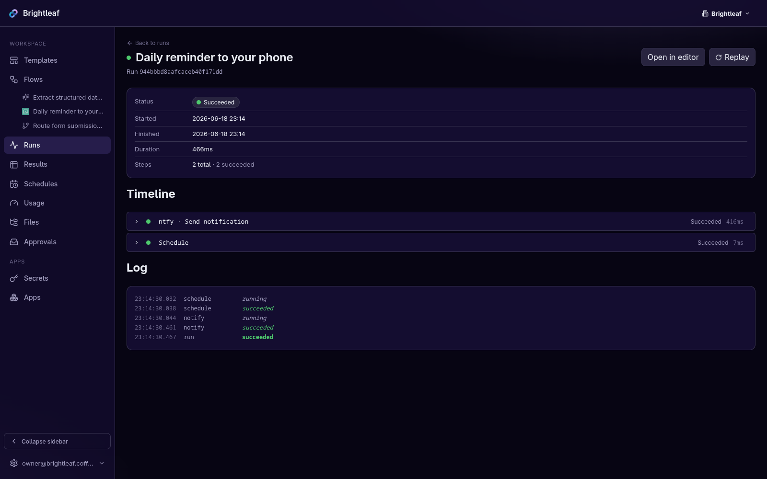The width and height of the screenshot is (767, 479).
Task: Click the green icon beside Daily reminder flow
Action: point(26,111)
